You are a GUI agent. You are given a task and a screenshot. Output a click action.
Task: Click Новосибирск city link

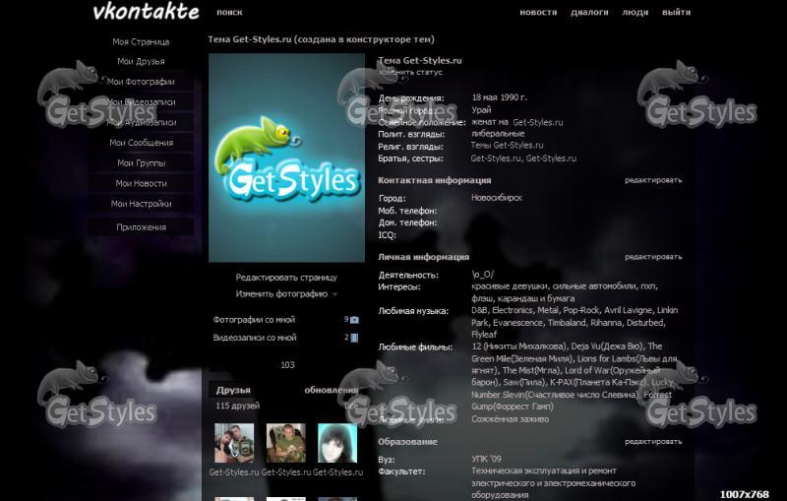(497, 198)
